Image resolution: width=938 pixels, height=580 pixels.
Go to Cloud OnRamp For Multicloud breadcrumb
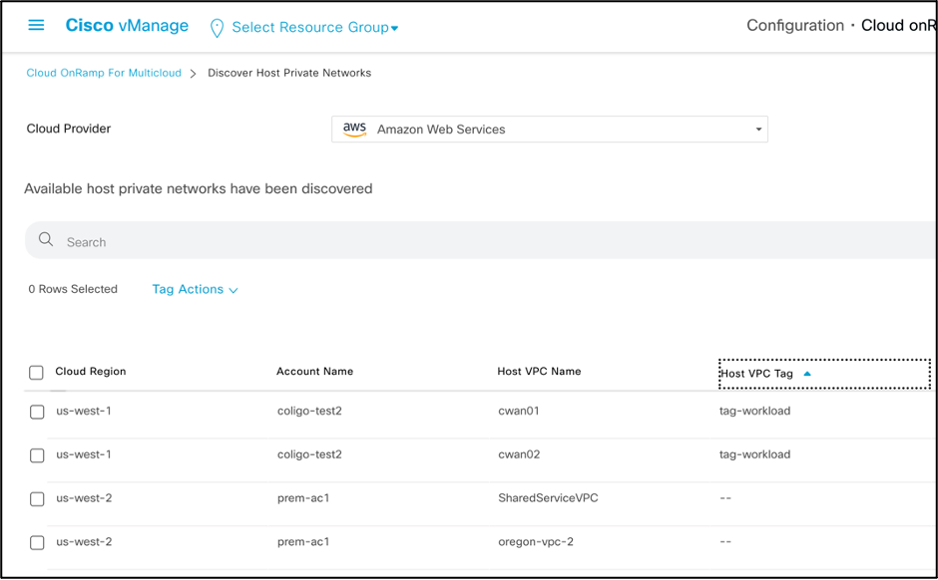(104, 73)
